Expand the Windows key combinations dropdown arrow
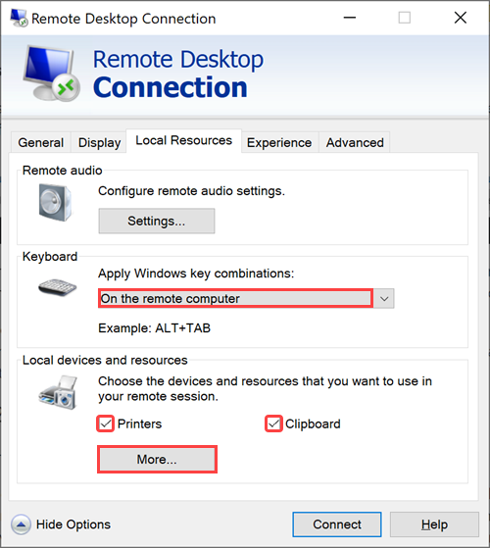The image size is (490, 548). point(384,298)
